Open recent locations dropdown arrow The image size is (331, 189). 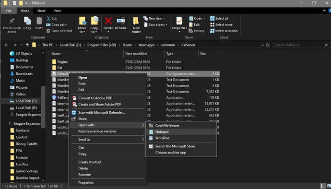click(21, 45)
